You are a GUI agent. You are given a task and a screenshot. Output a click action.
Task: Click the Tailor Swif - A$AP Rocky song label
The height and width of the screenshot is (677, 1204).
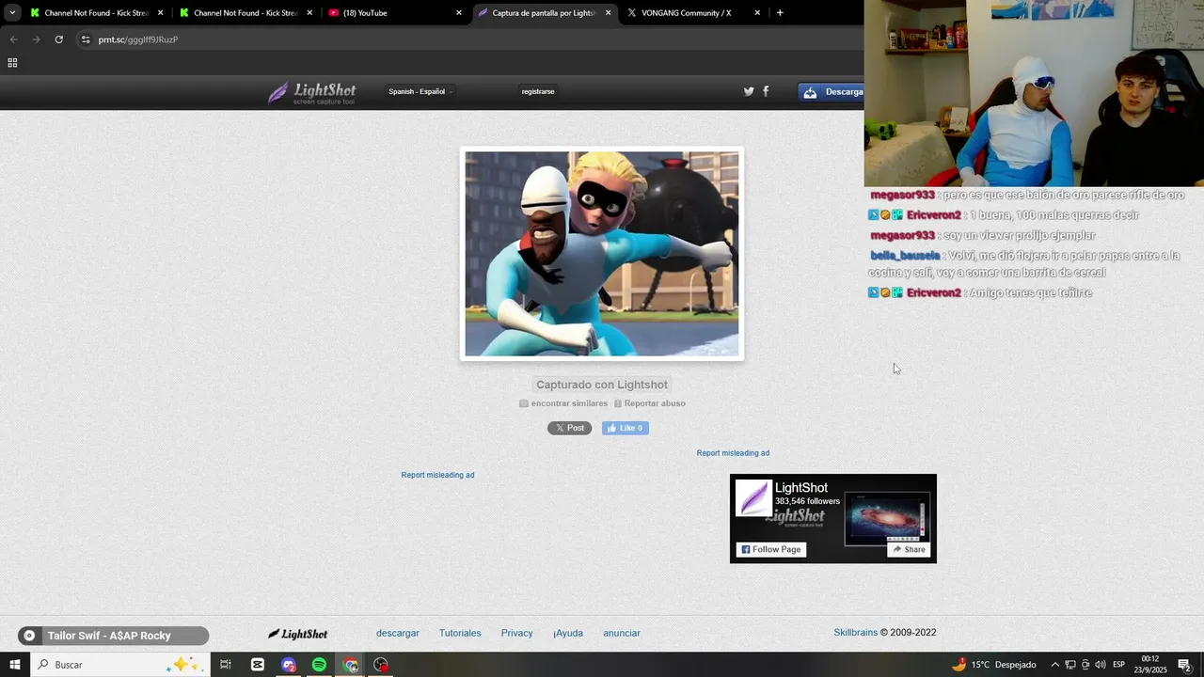pyautogui.click(x=109, y=636)
